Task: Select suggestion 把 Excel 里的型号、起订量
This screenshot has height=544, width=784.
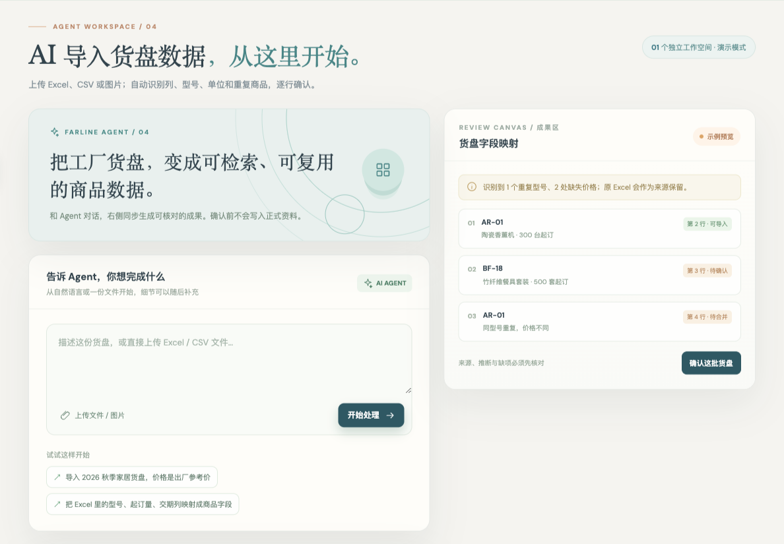Action: tap(143, 504)
